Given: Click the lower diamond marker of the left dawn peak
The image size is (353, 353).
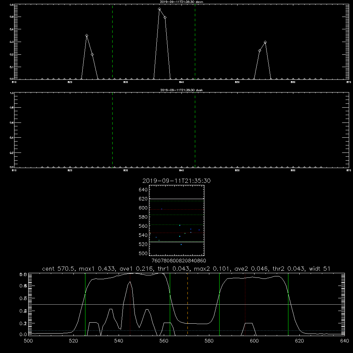Looking at the screenshot, I should (x=92, y=55).
